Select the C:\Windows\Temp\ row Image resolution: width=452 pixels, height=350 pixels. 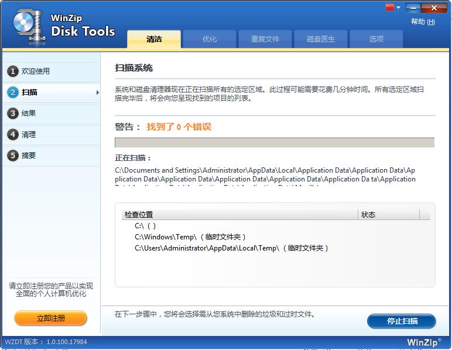pos(276,237)
